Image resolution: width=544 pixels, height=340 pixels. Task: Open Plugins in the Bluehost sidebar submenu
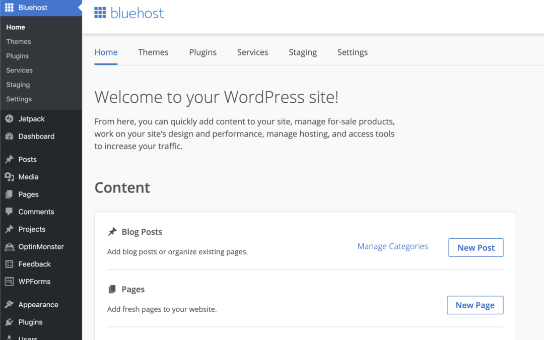click(x=17, y=56)
